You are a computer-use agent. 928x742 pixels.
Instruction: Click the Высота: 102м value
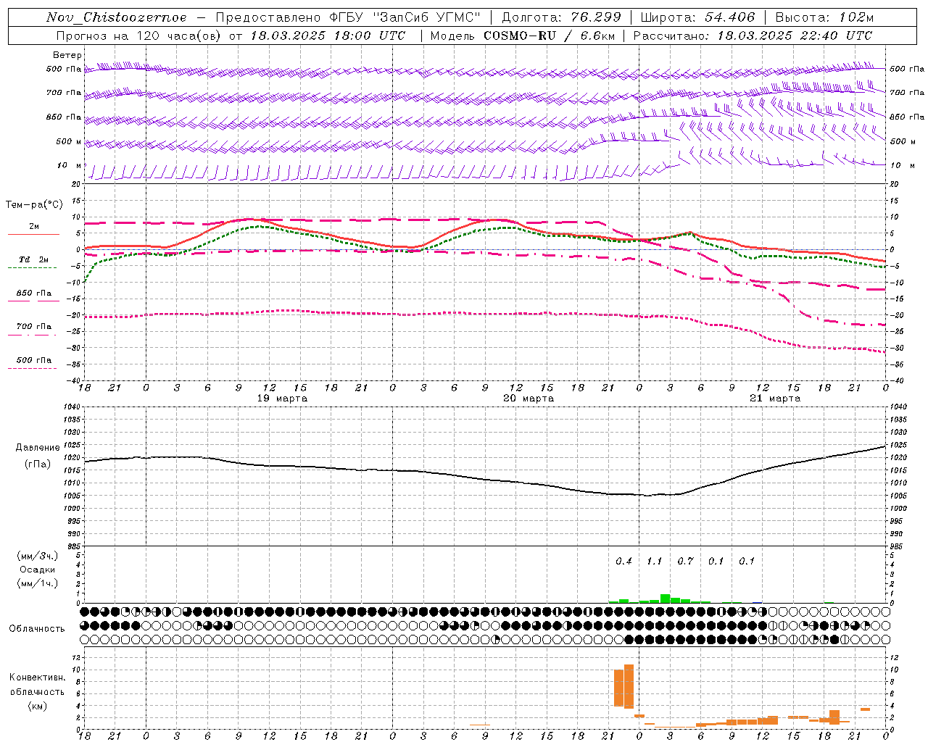point(824,17)
